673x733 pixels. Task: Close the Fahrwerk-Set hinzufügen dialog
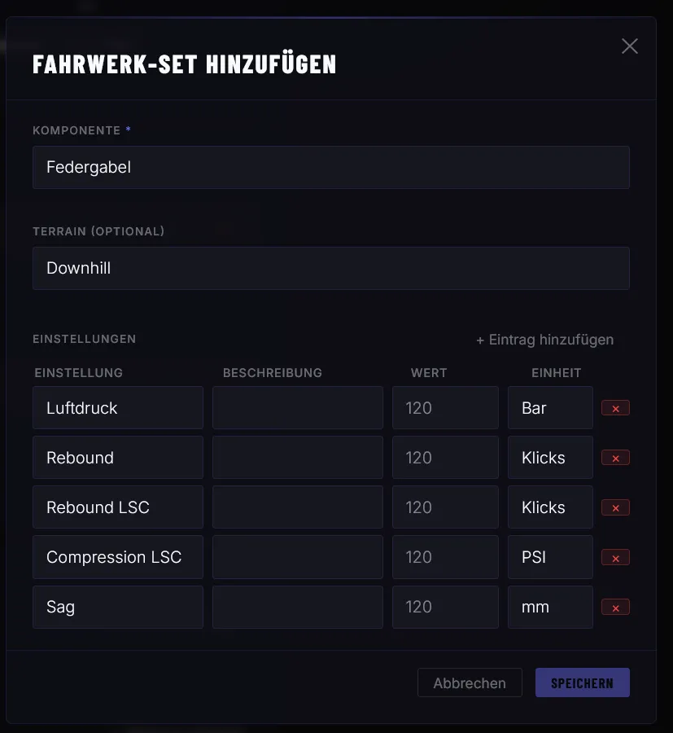coord(629,46)
